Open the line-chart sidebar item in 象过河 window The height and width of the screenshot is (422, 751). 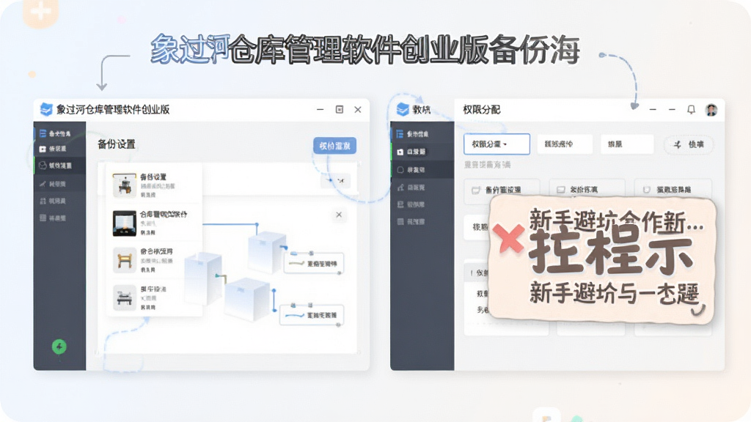[59, 184]
